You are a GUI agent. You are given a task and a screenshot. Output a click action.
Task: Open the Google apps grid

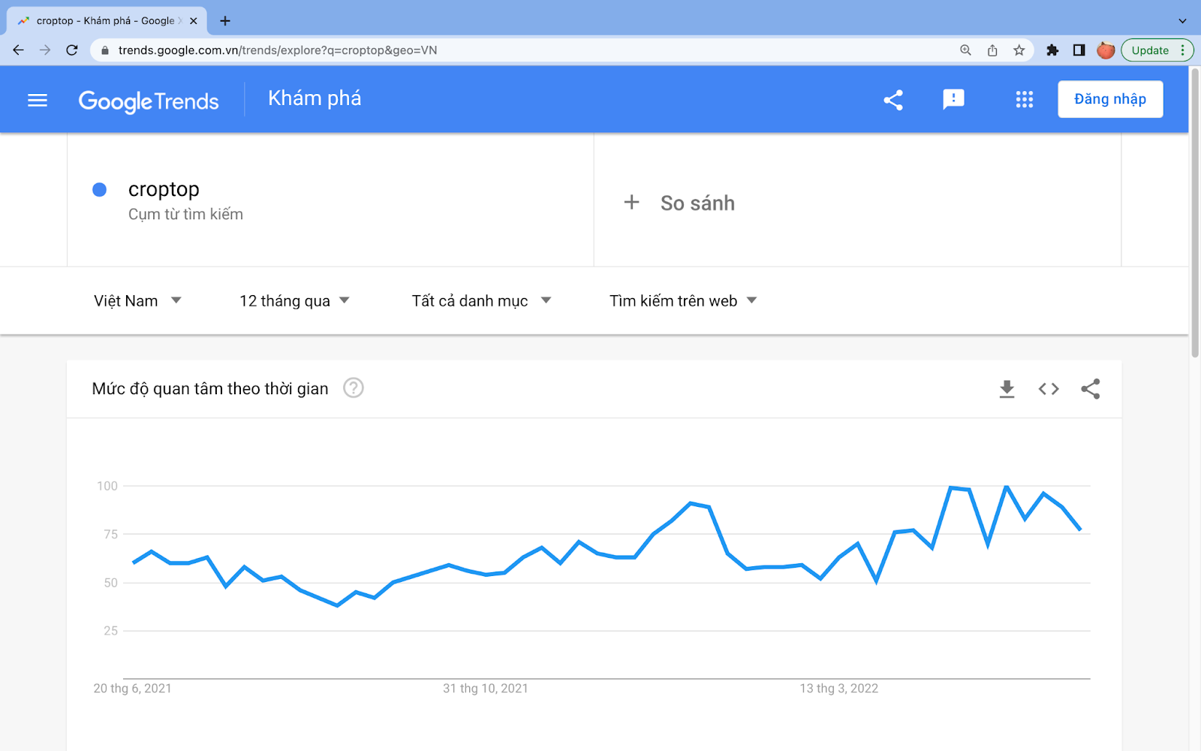click(1025, 99)
